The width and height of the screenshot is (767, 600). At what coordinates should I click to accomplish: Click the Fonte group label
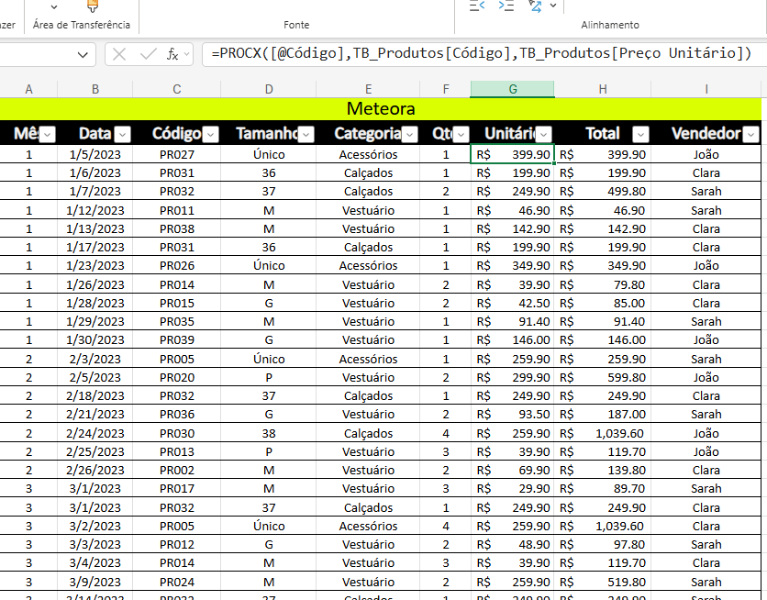296,25
